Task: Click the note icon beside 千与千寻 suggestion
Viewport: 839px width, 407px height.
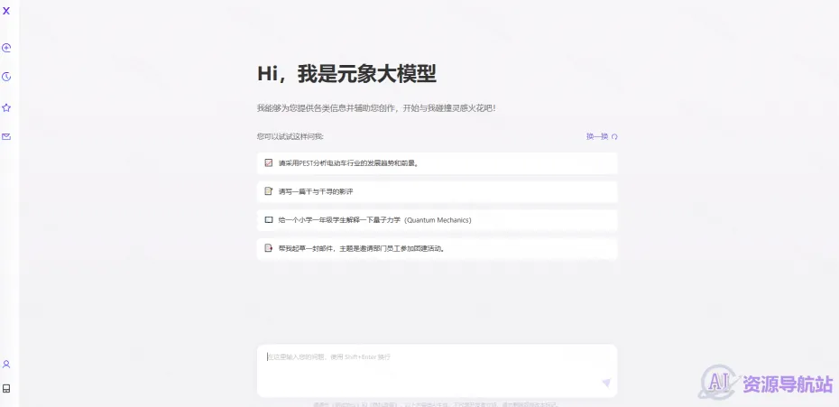Action: click(269, 191)
